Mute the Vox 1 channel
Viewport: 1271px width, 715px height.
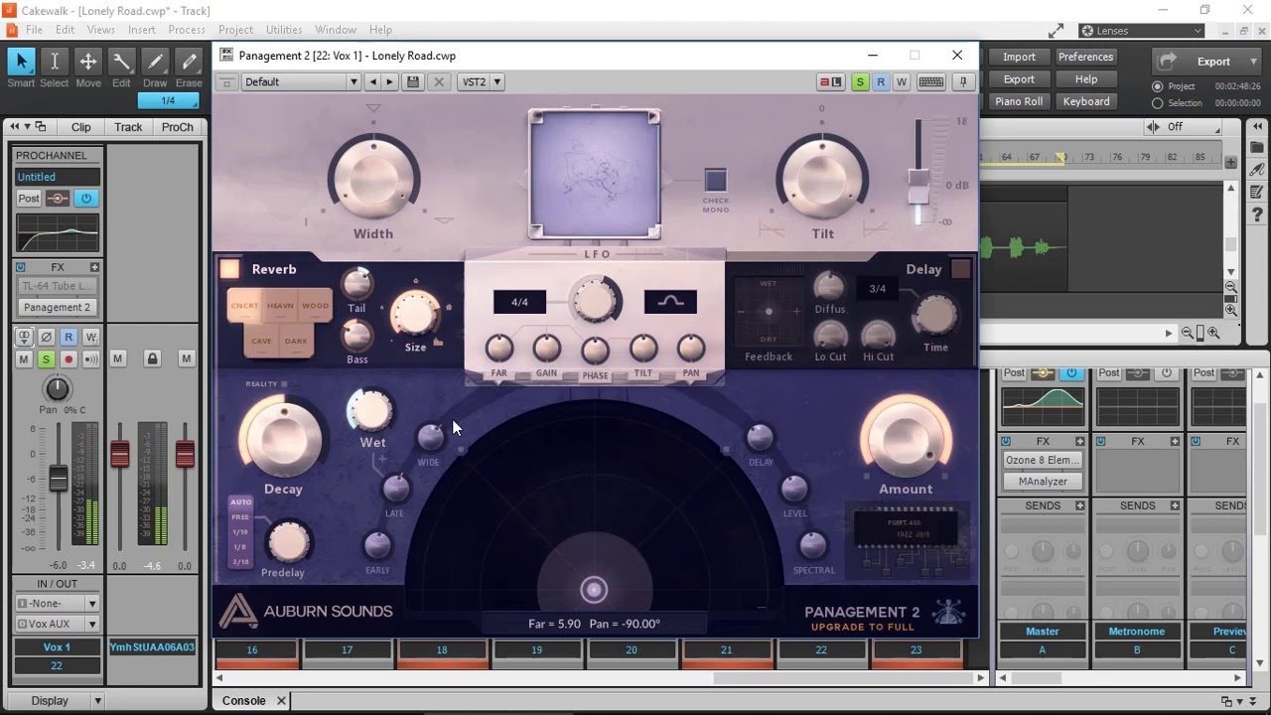coord(24,358)
